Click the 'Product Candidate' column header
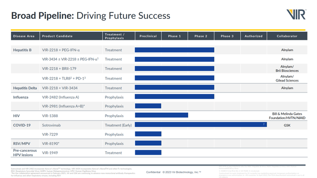Image resolution: width=317 pixels, height=178 pixels. click(x=71, y=36)
